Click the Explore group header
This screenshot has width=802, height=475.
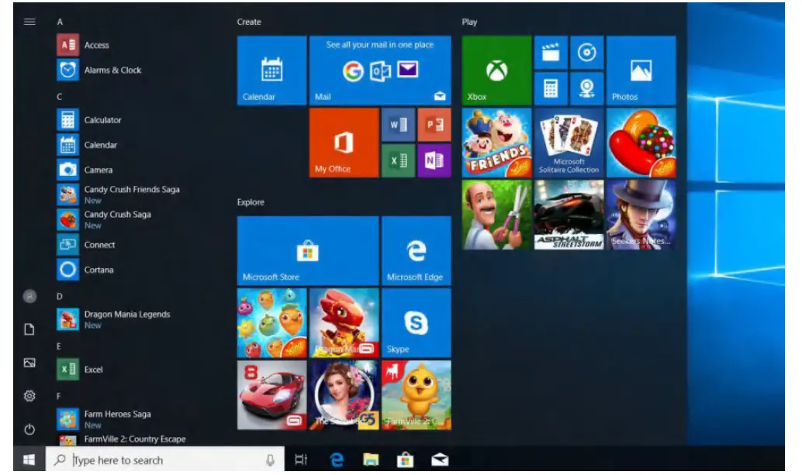251,202
